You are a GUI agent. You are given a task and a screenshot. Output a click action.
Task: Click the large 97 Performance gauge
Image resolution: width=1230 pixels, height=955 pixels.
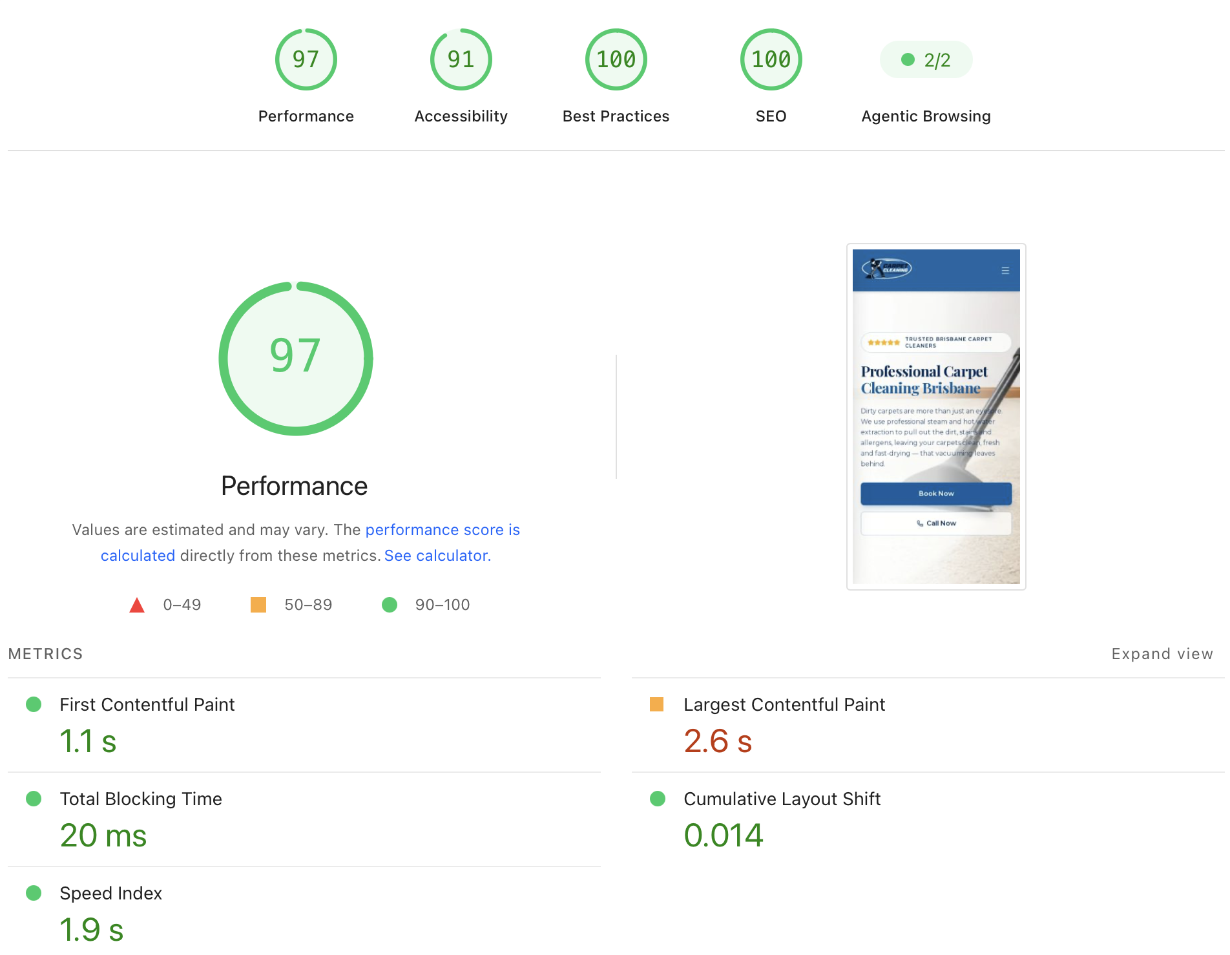[296, 359]
